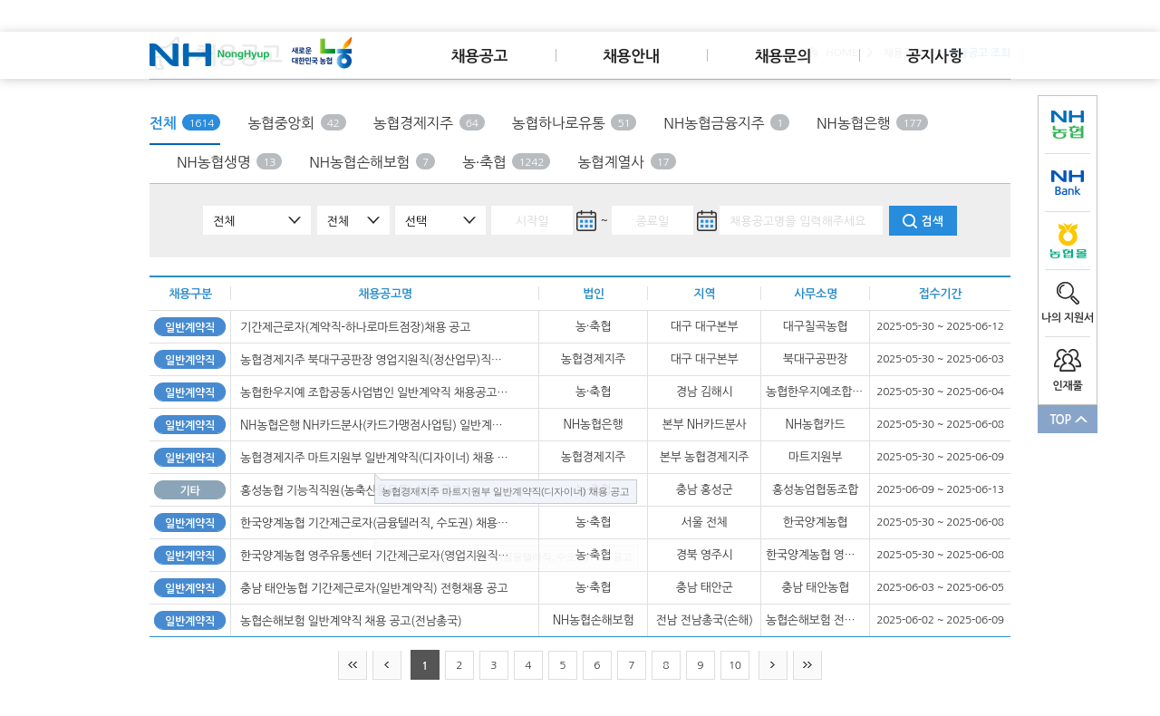
Task: Click the NH농협카드 office cell
Action: 816,424
